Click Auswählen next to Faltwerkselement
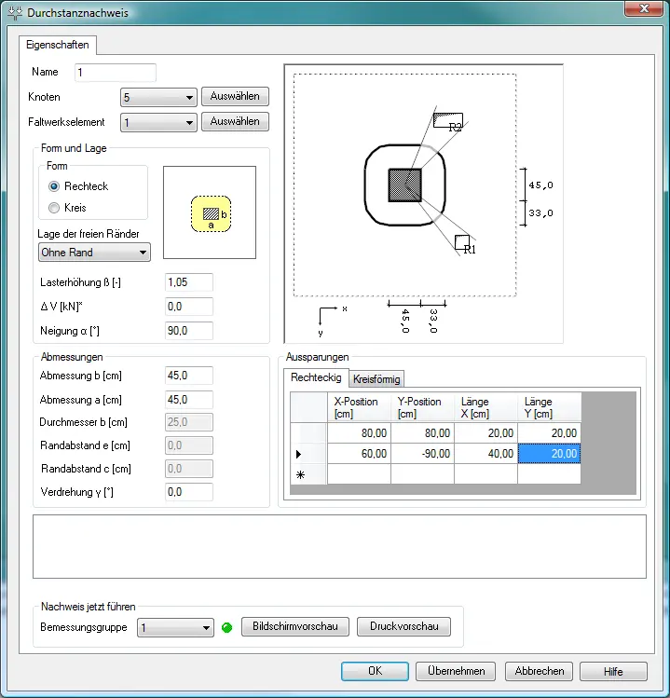 click(x=235, y=121)
